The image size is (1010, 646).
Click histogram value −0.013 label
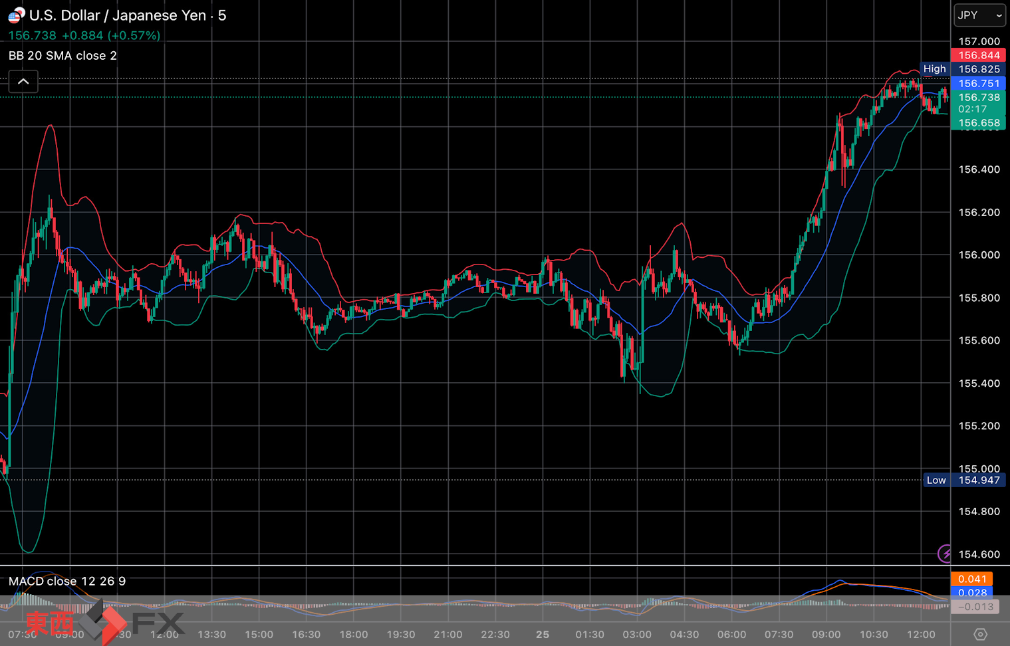975,607
